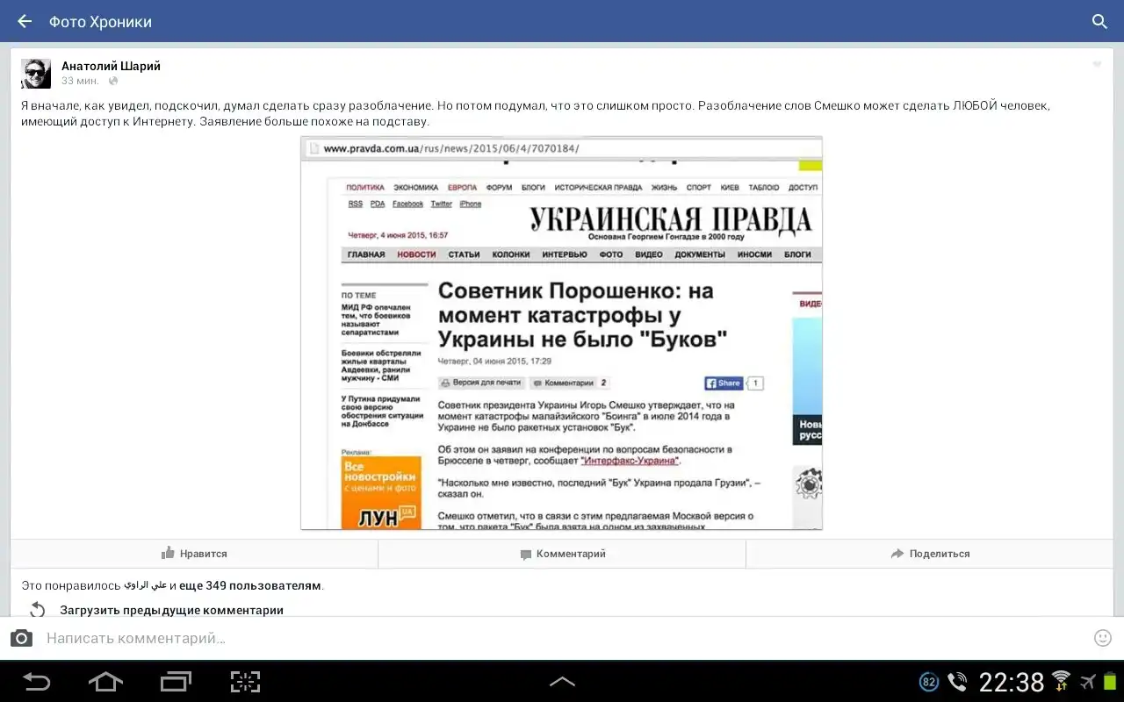Tap the clock in the status bar
1124x702 pixels.
(1012, 682)
